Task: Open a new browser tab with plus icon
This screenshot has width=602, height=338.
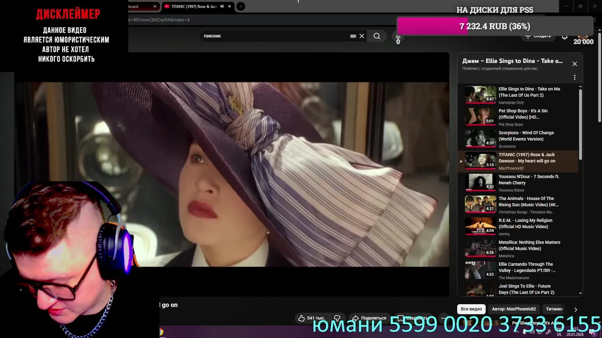Action: [240, 7]
